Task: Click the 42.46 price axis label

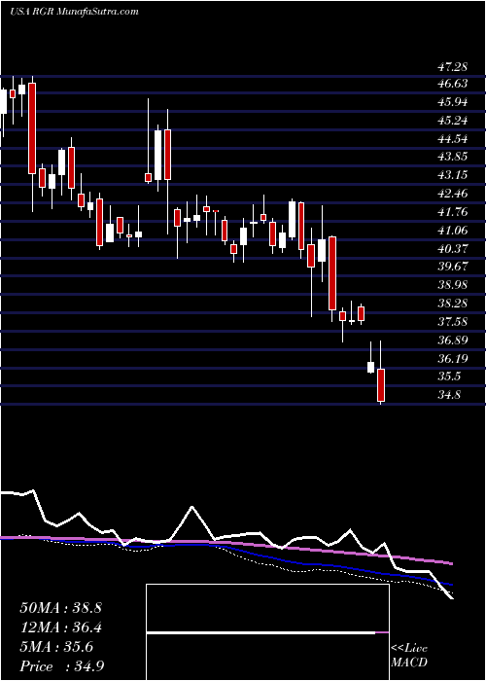Action: tap(452, 194)
